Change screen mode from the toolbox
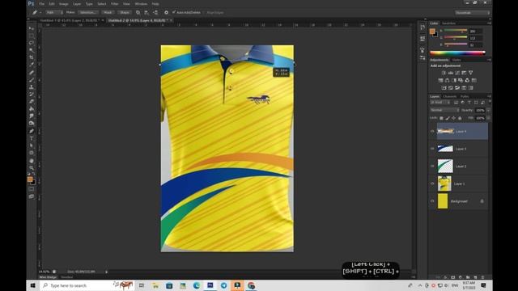518x291 pixels. click(32, 196)
